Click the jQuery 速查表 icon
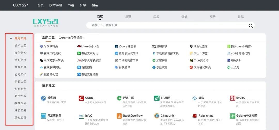 (x=116, y=46)
